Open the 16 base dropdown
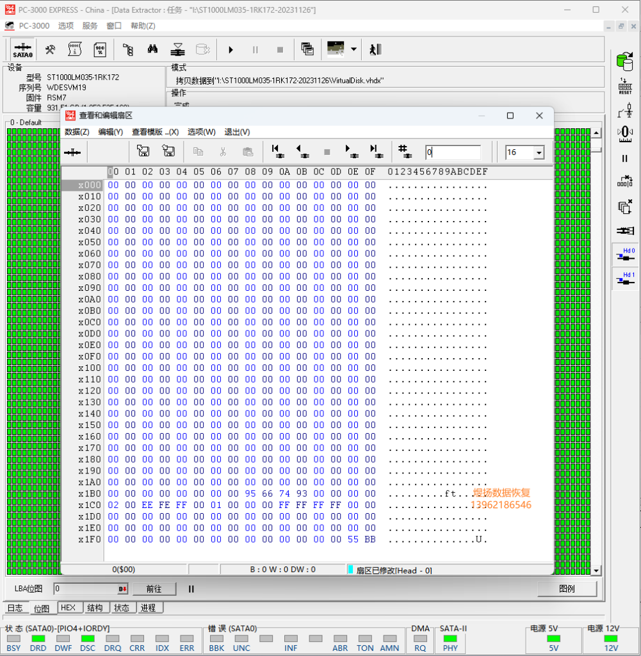 539,152
